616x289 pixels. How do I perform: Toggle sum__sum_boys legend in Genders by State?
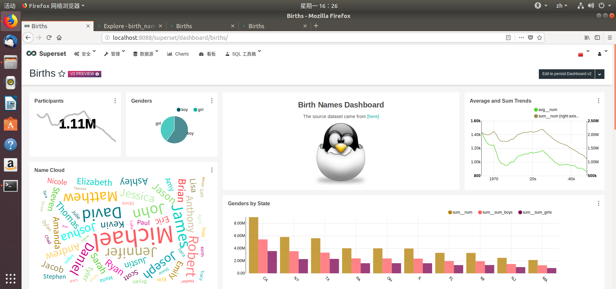click(495, 212)
